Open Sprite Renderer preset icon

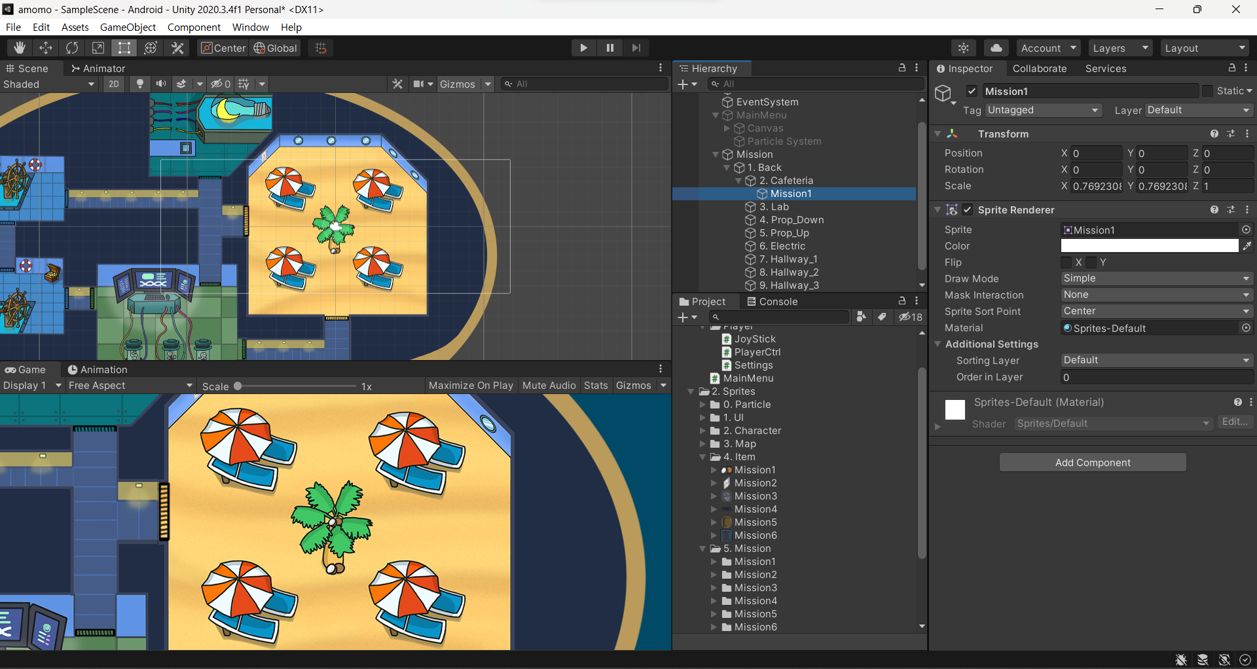click(1231, 209)
